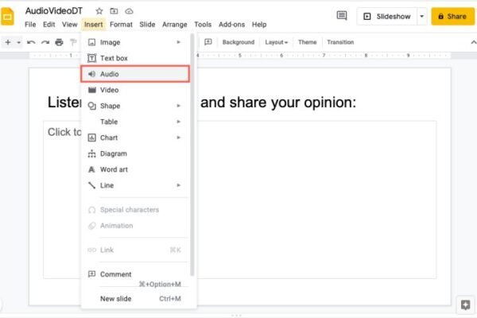The width and height of the screenshot is (477, 318).
Task: Expand the Chart submenu arrow
Action: 179,138
